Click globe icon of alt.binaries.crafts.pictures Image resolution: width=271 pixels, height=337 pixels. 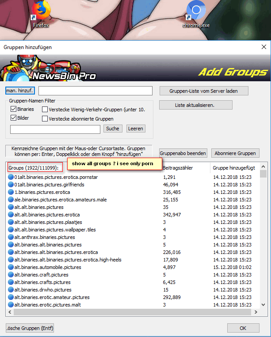(x=11, y=282)
